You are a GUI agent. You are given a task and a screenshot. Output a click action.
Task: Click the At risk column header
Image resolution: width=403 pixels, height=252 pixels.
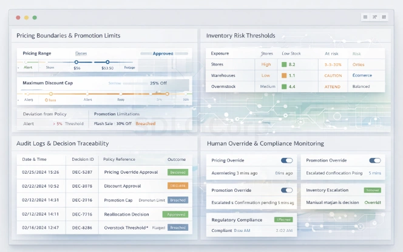[331, 53]
